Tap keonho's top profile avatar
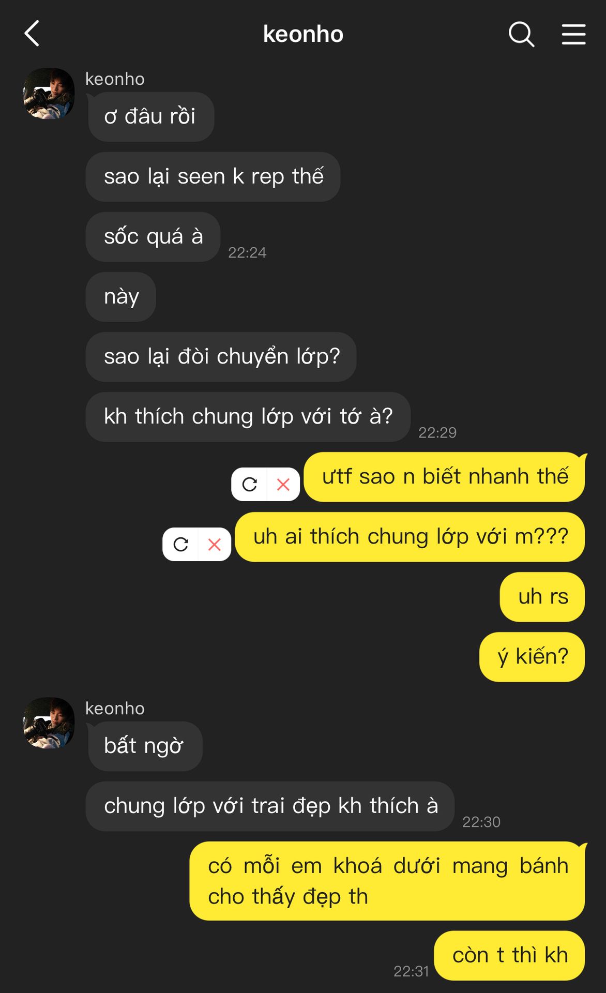 (x=49, y=94)
